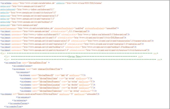Screen dimensions: 170x109
Task: Select "core:AbstractCityObjectType" base value
Action: (x=46, y=69)
